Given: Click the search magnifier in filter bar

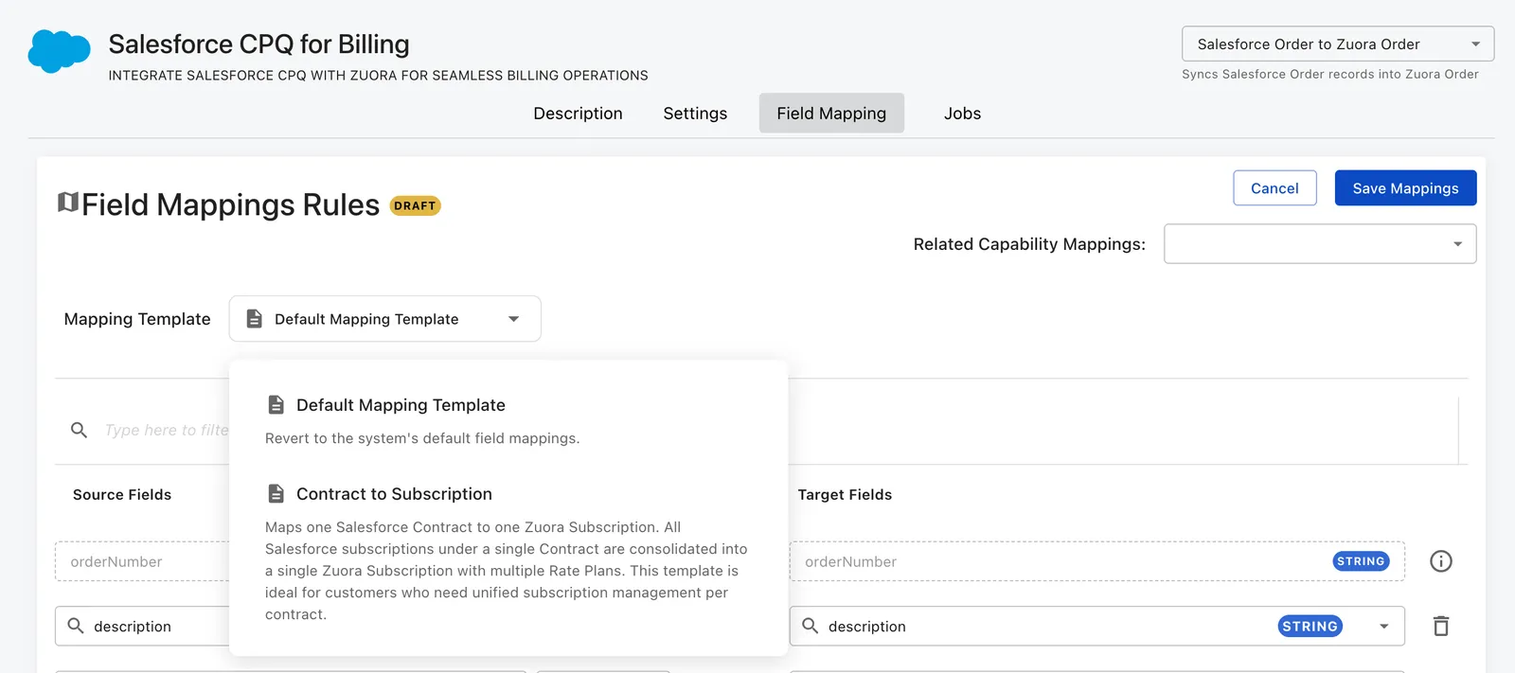Looking at the screenshot, I should click(x=80, y=431).
